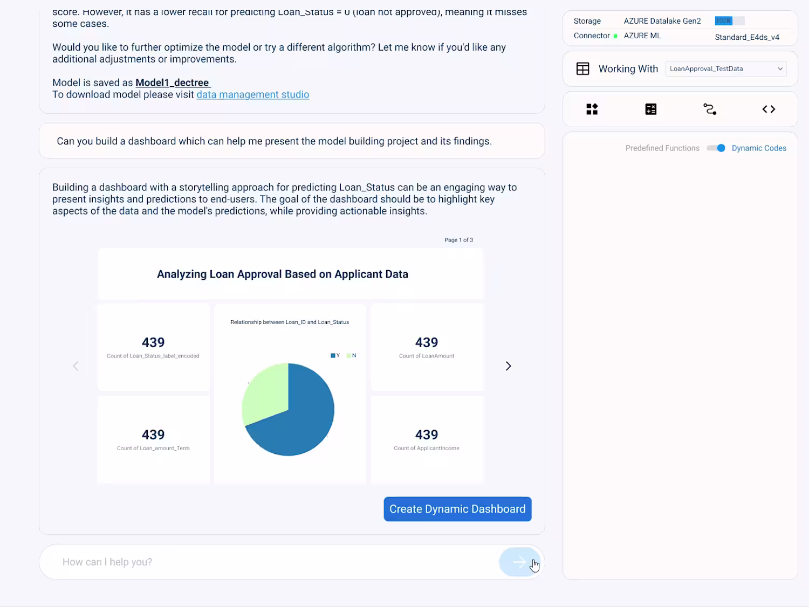Click the loan status pie chart
The height and width of the screenshot is (607, 809).
click(x=288, y=410)
